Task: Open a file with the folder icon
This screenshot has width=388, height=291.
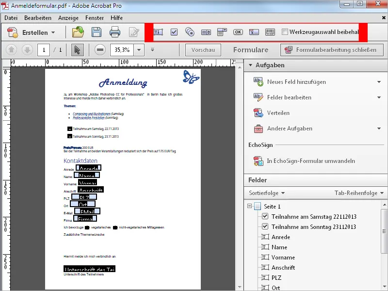Action: [x=78, y=32]
